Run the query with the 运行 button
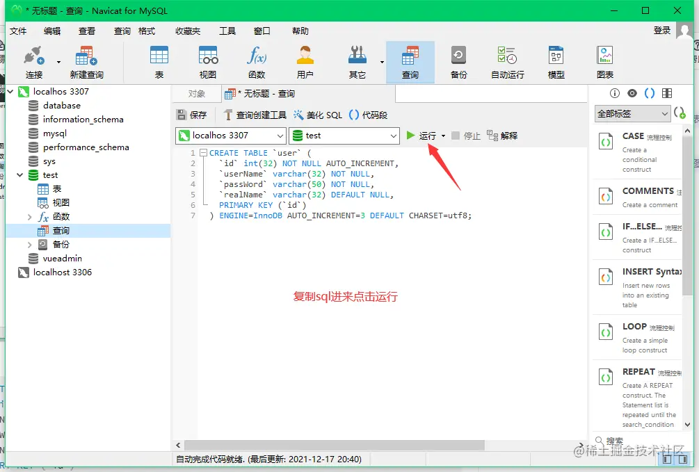Viewport: 699px width, 472px height. (x=421, y=136)
